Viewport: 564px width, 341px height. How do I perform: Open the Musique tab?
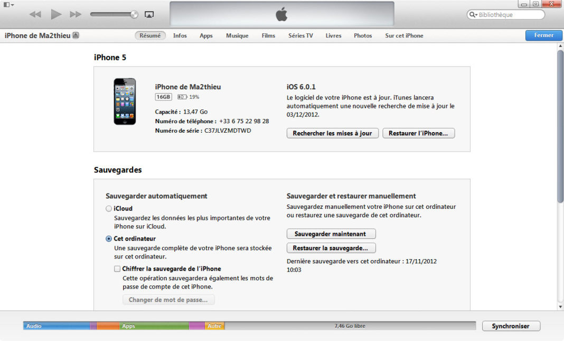[237, 35]
